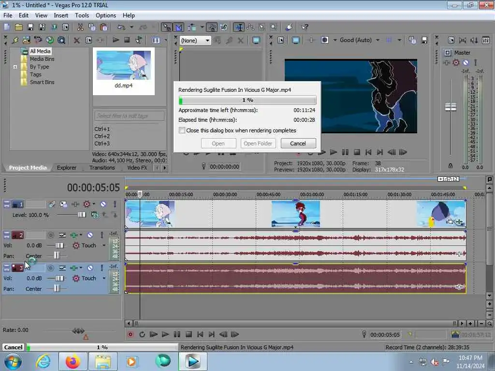Click Cancel button in the status bar
This screenshot has width=495, height=371.
(13, 347)
